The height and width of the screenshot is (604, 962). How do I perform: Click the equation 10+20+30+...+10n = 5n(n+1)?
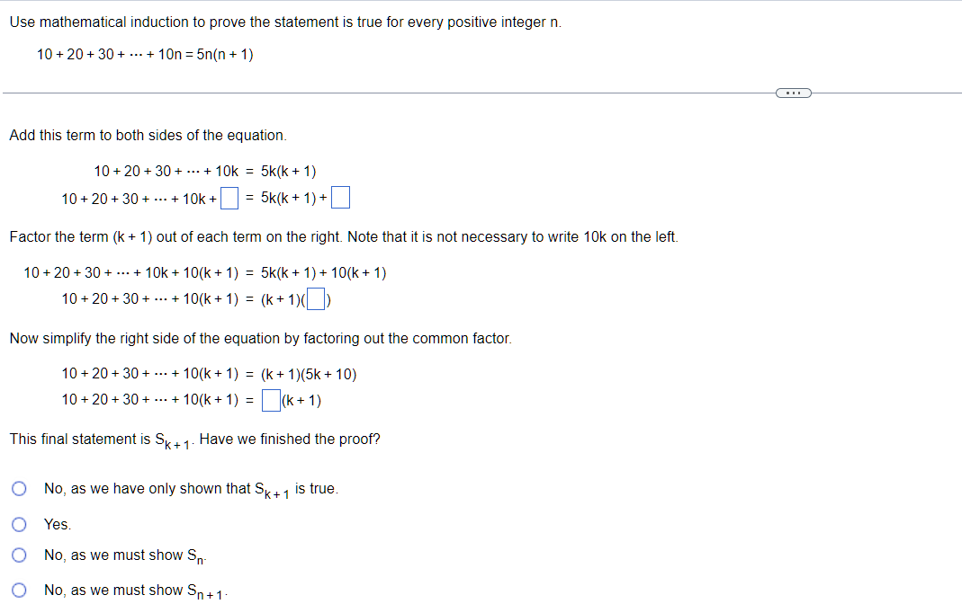pos(144,55)
